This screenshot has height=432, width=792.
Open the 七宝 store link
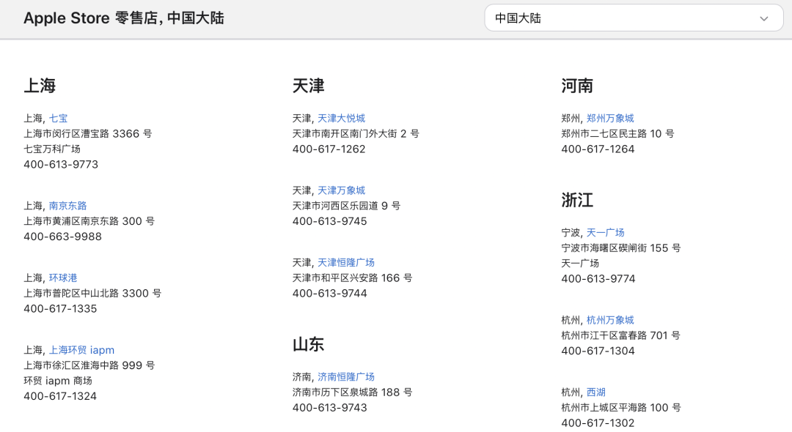[x=58, y=119]
